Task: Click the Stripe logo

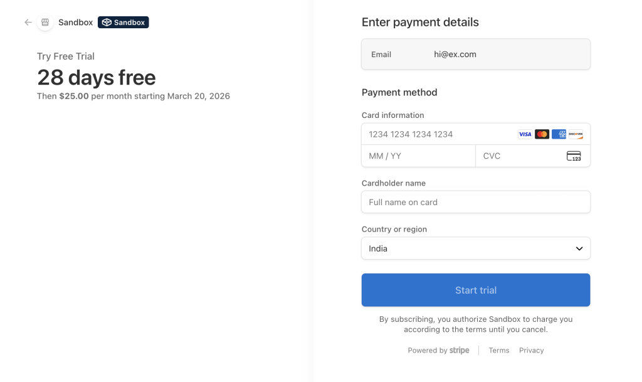Action: coord(460,351)
